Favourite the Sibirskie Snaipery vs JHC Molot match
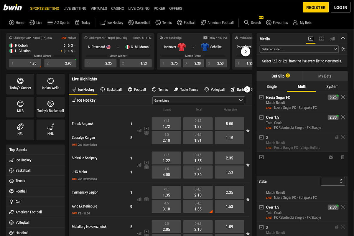 pyautogui.click(x=248, y=165)
